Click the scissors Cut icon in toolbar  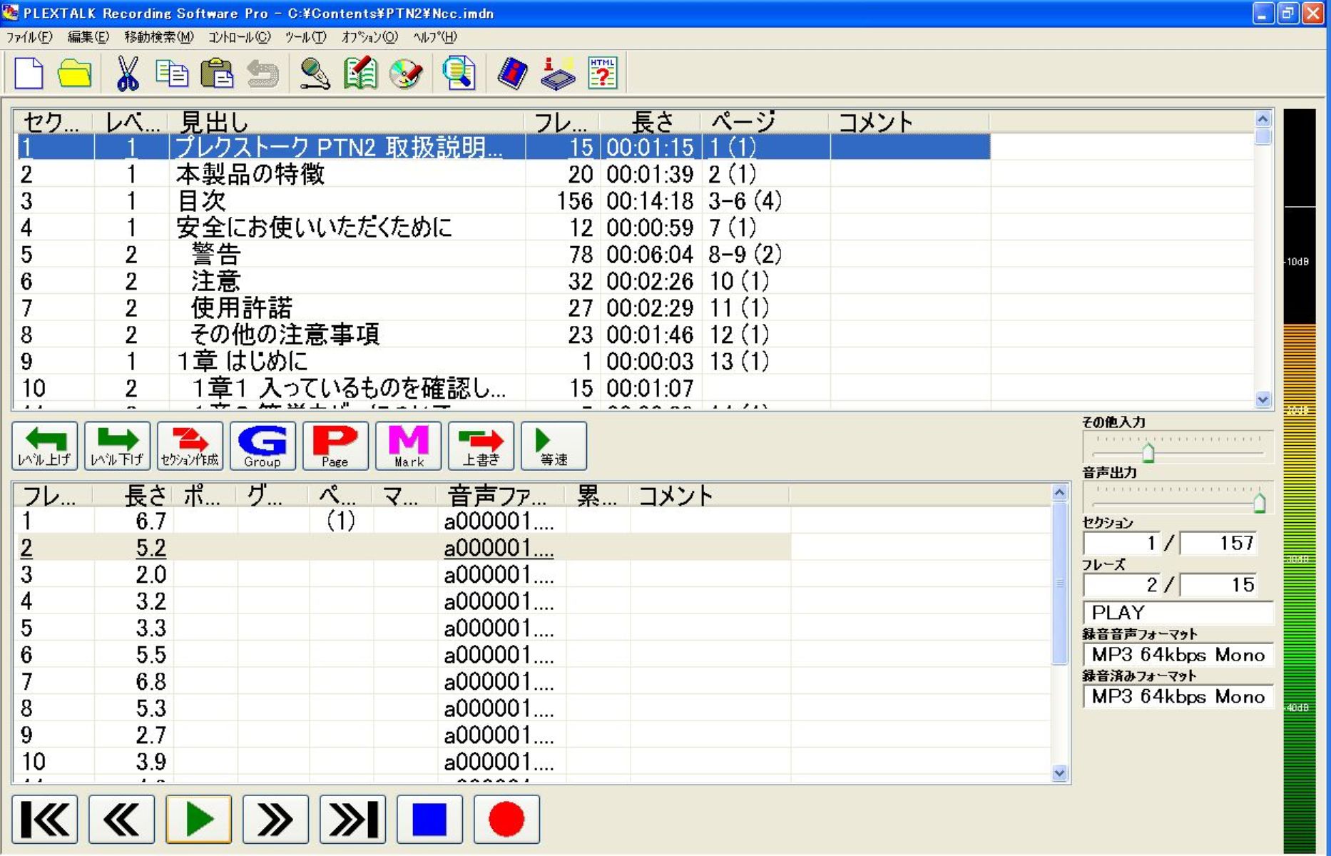coord(127,73)
